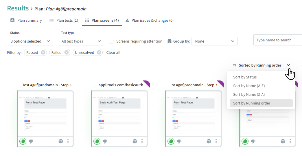Open the Test type dropdown
302x156 pixels.
[x=81, y=41]
